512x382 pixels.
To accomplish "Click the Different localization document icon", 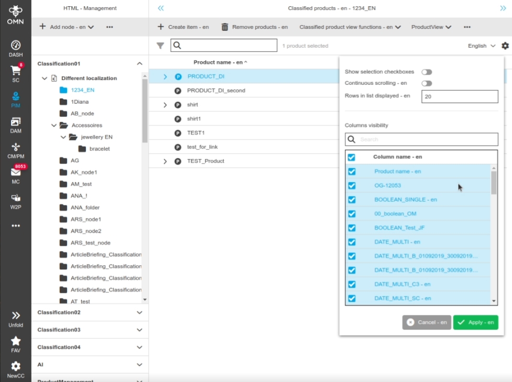I will (54, 79).
